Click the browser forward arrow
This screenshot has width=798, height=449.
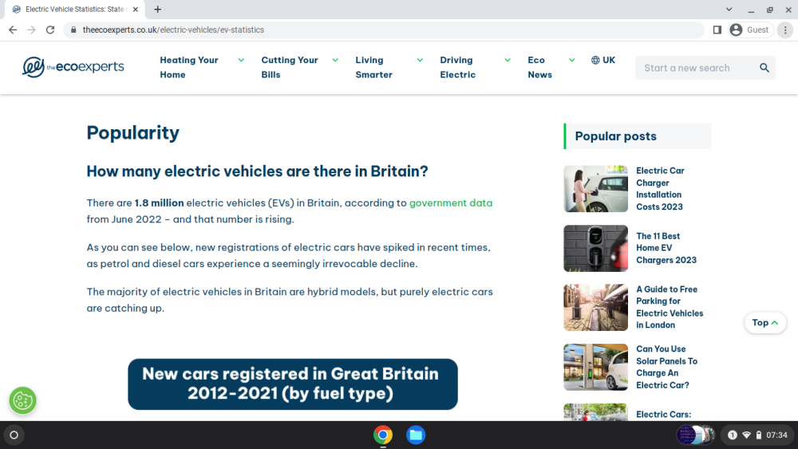click(32, 30)
